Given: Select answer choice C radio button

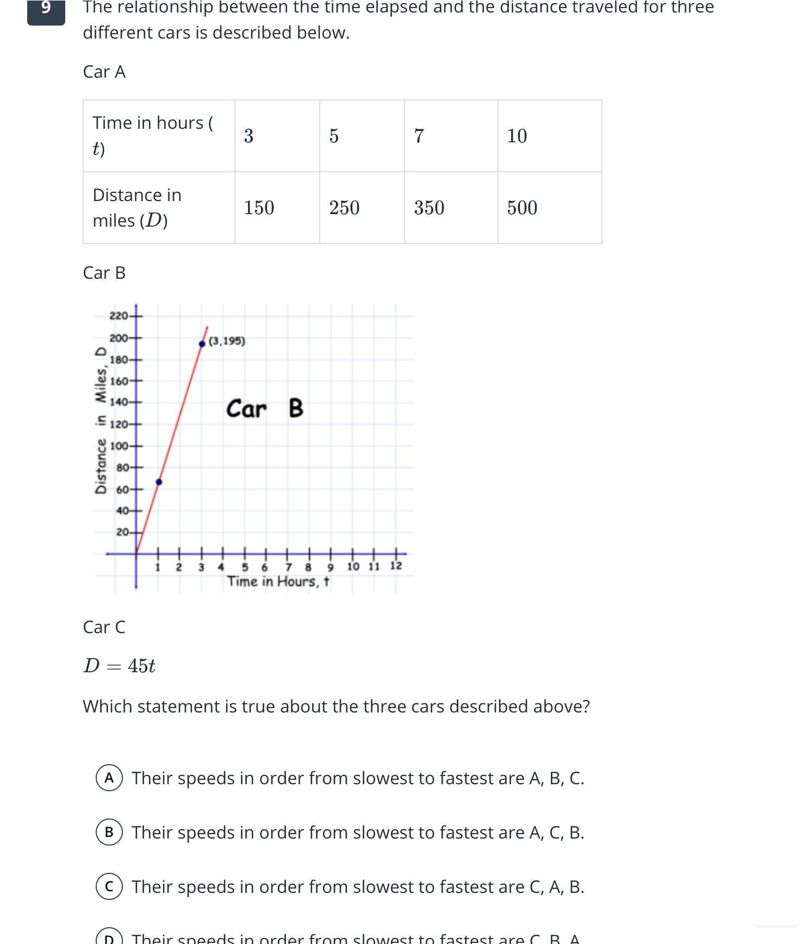Looking at the screenshot, I should click(x=109, y=886).
